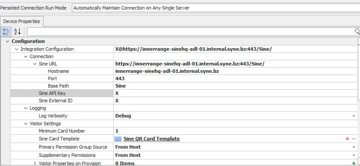Open Supplementary Permissions dropdown arrow
360x166 pixels.
(354, 156)
